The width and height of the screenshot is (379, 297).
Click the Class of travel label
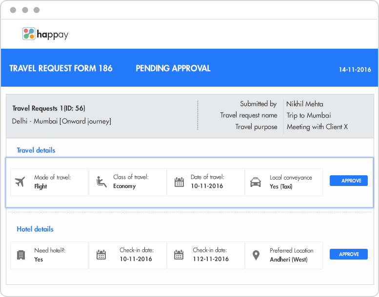(131, 177)
